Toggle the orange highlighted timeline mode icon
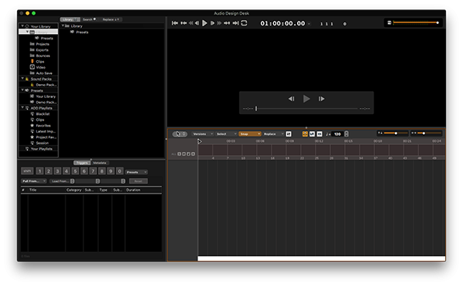The width and height of the screenshot is (463, 286). (305, 134)
